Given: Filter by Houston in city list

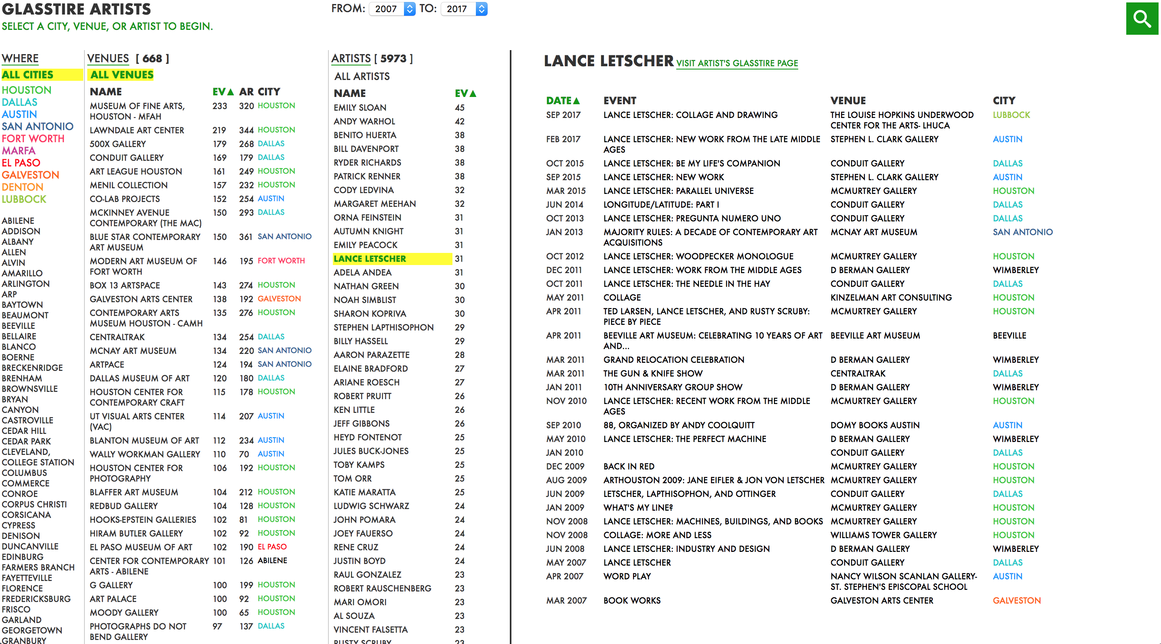Looking at the screenshot, I should (x=27, y=90).
